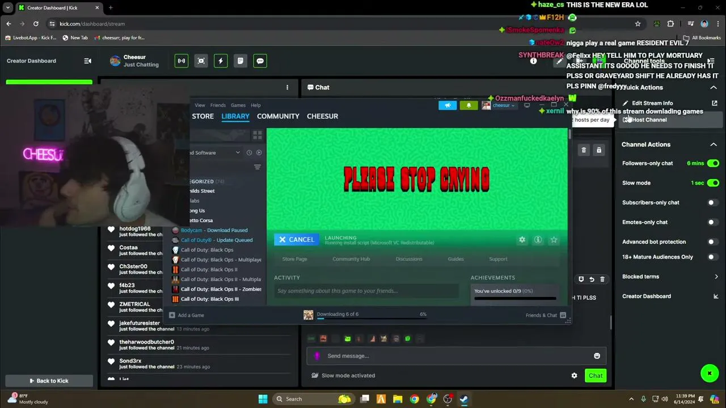The height and width of the screenshot is (408, 726).
Task: Click the green Chat send button
Action: [x=596, y=376]
